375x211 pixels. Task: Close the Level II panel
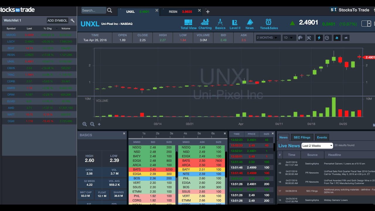click(224, 133)
